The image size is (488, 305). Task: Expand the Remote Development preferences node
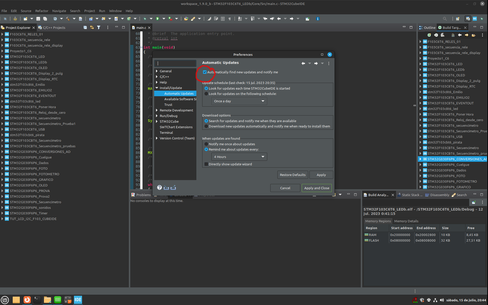[157, 110]
